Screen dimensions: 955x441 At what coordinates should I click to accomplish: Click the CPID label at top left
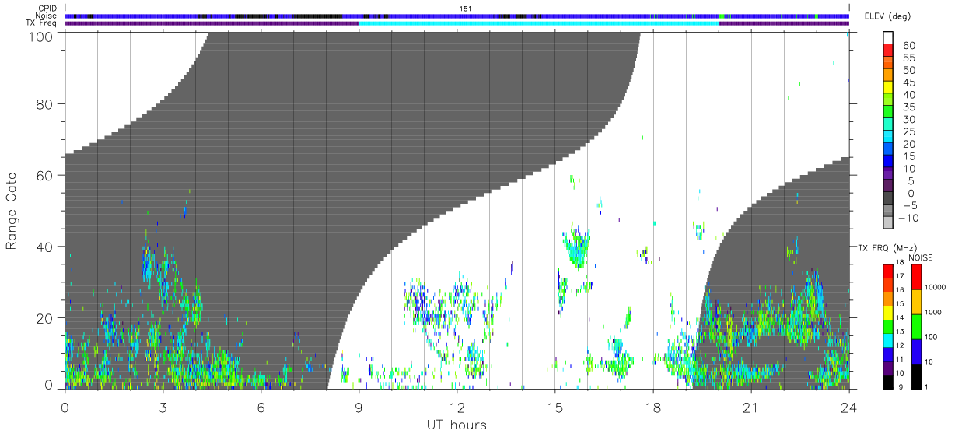click(x=47, y=9)
